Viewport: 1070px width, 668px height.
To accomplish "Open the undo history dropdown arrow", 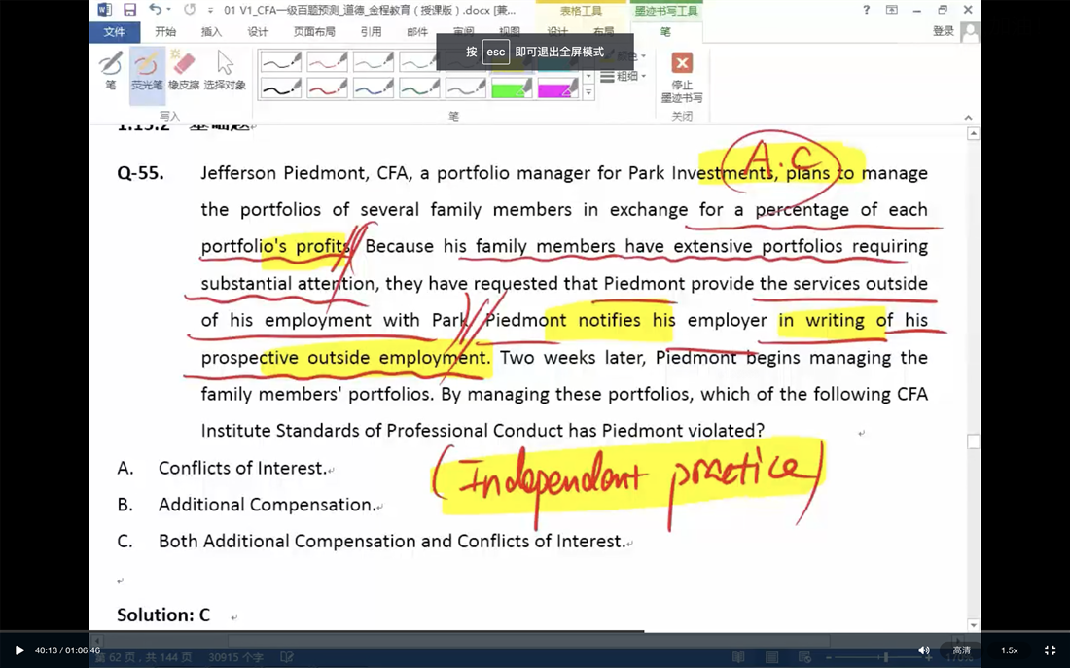I will tap(168, 11).
